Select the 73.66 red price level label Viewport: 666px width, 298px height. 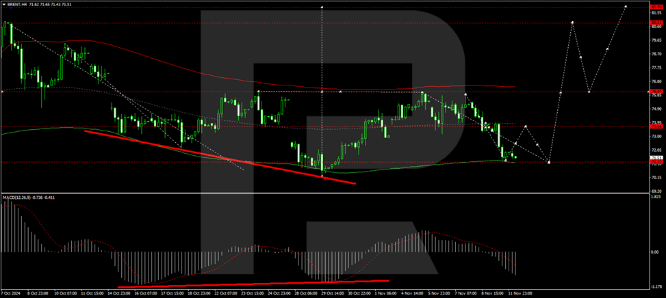click(x=656, y=126)
